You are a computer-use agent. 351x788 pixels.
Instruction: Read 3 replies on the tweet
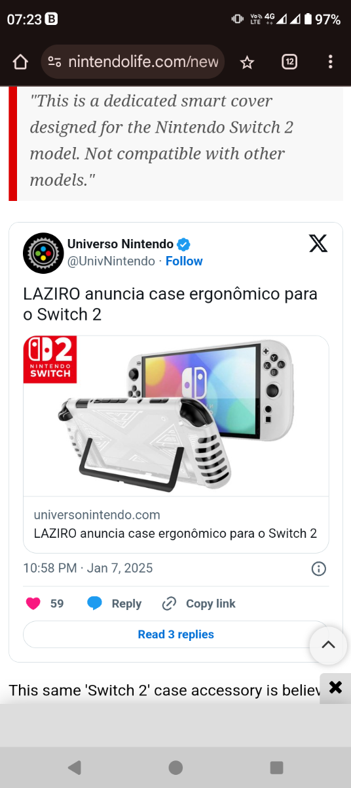pyautogui.click(x=176, y=634)
